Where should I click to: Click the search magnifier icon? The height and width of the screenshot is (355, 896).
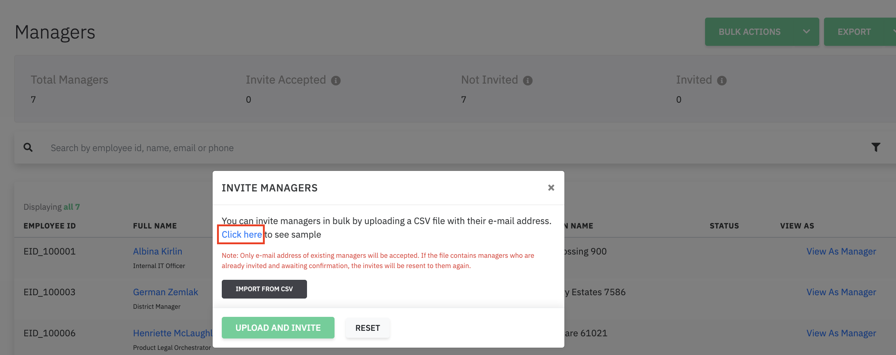click(28, 147)
